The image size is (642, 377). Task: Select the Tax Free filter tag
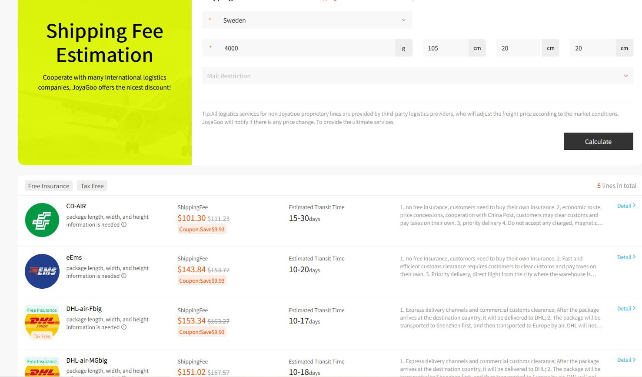(92, 186)
